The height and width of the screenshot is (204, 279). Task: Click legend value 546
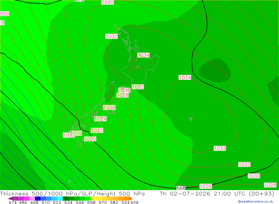80,202
